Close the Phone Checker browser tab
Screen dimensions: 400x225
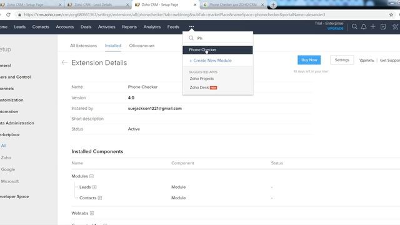click(262, 4)
